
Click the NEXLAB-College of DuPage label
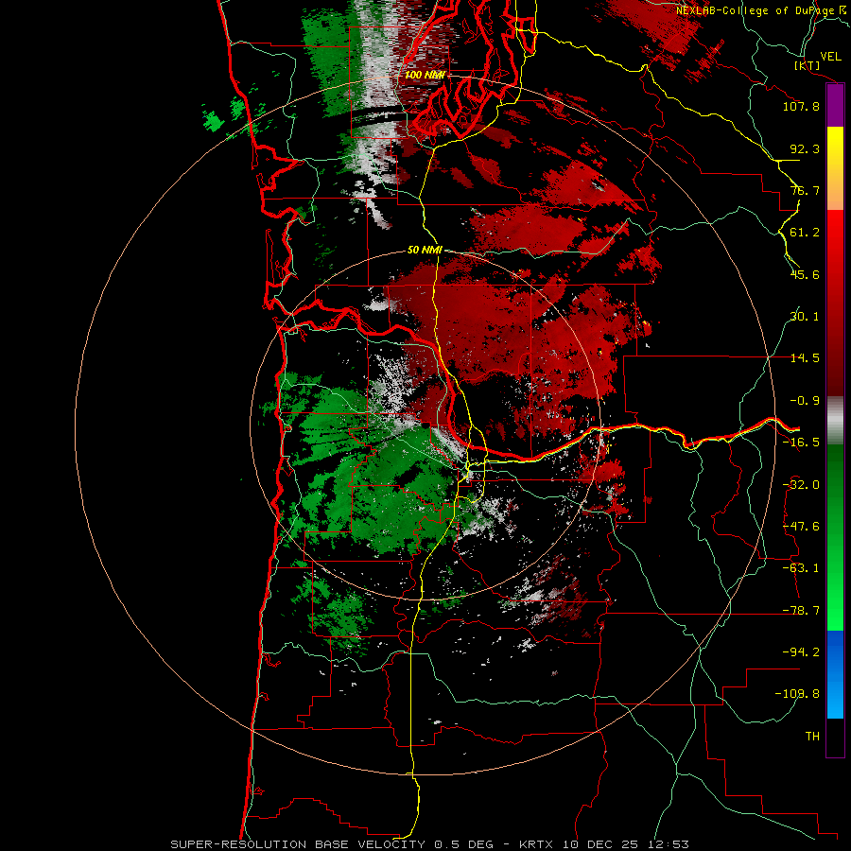tap(756, 10)
